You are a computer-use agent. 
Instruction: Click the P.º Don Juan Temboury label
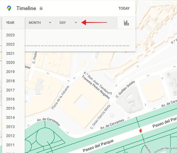(x=98, y=83)
